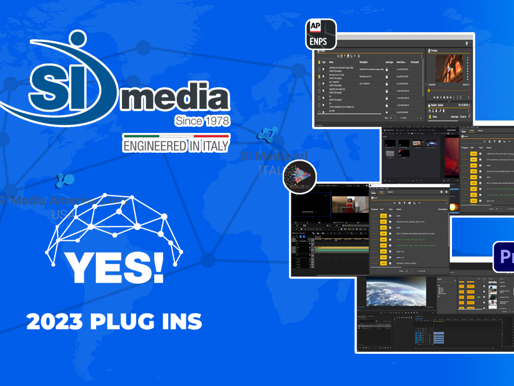Open Show rows dropdown in ENPS Asset panel

tap(392, 118)
